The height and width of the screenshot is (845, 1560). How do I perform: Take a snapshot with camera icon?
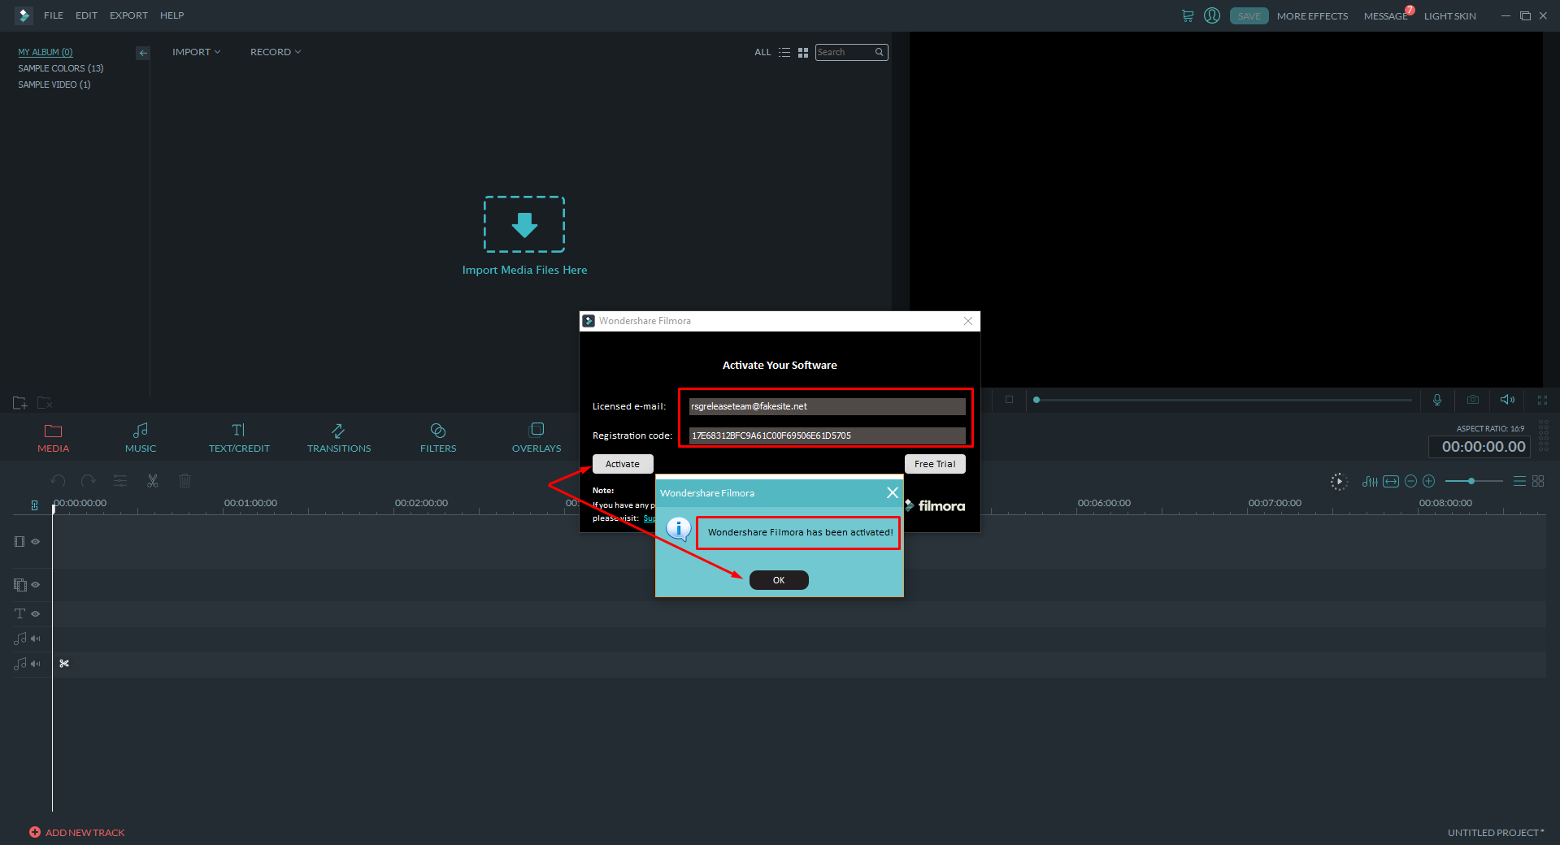click(1473, 400)
